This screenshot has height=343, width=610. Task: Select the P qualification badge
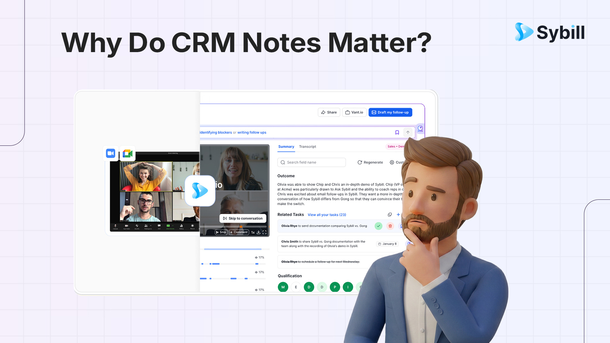(335, 287)
